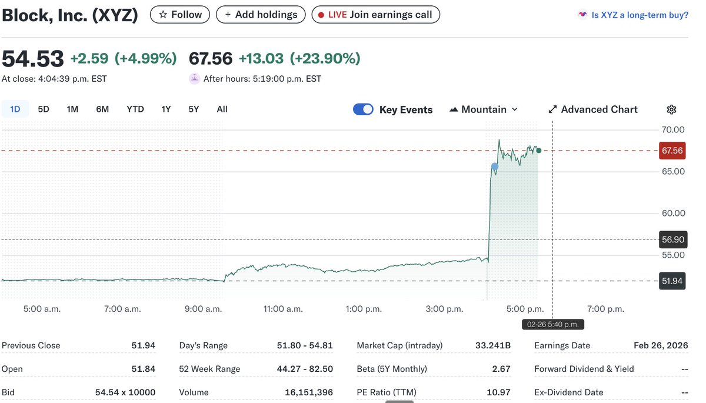Select the 1D time range tab
Screen dimensions: 706x403
(x=15, y=109)
